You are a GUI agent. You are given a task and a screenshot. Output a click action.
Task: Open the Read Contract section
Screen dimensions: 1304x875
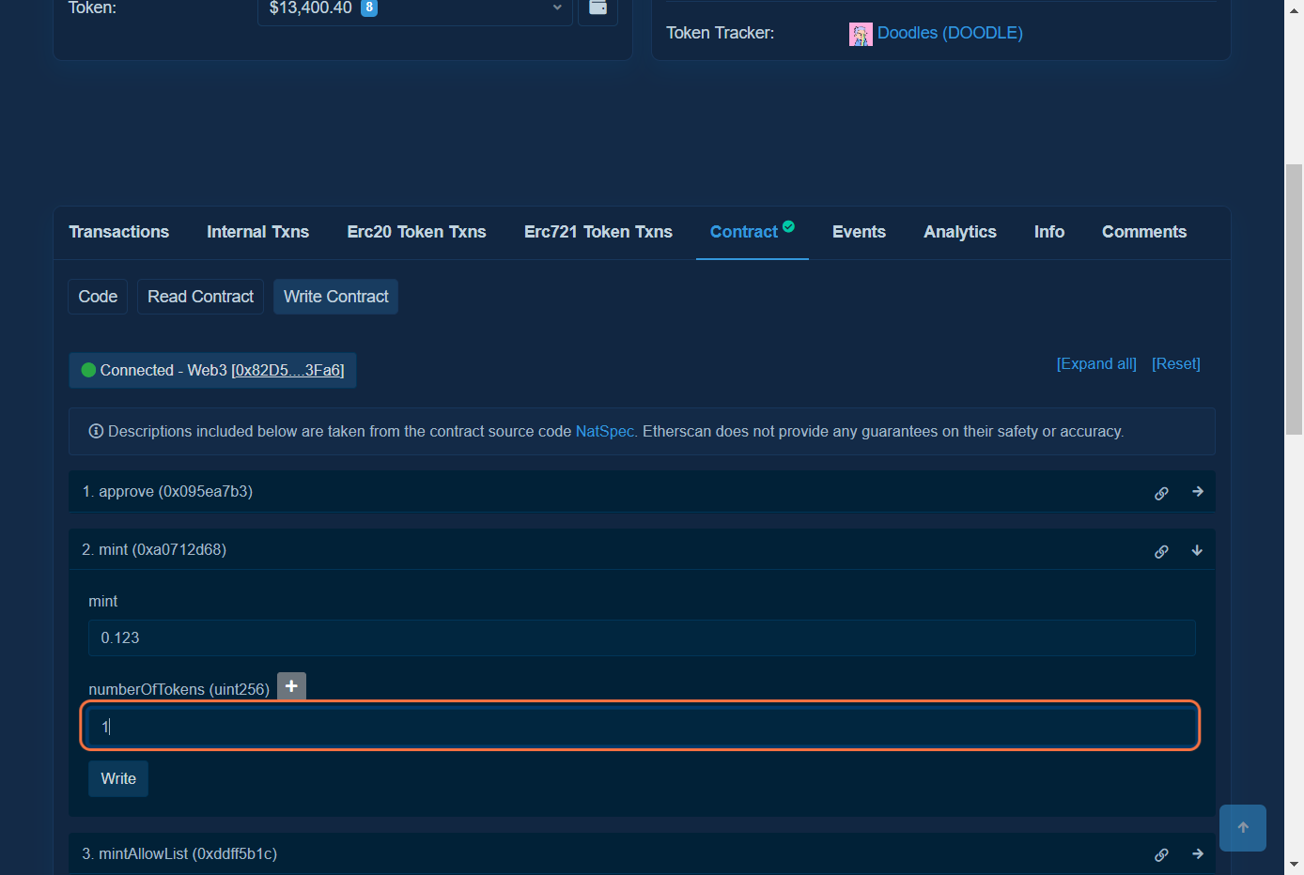click(201, 297)
